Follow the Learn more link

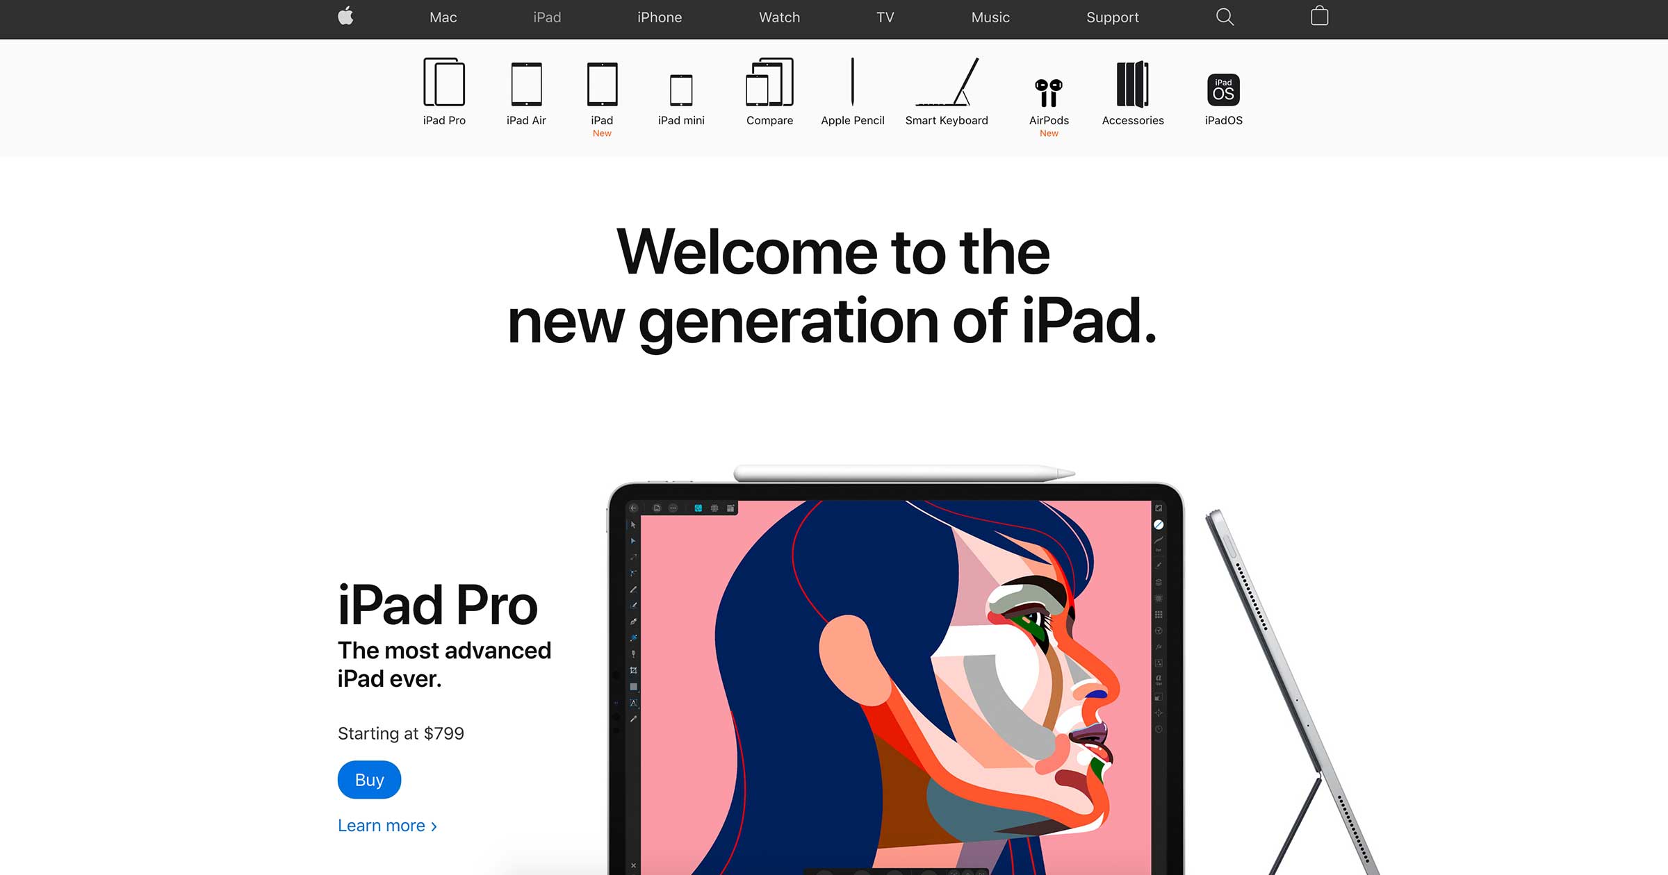(x=387, y=825)
